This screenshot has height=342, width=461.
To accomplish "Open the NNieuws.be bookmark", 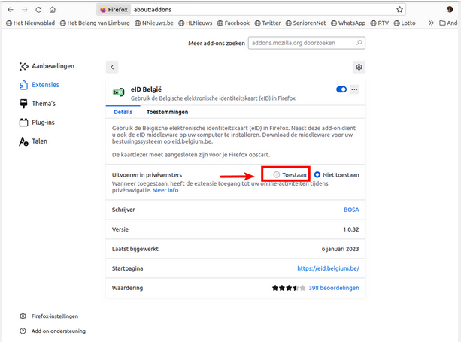I will point(153,23).
